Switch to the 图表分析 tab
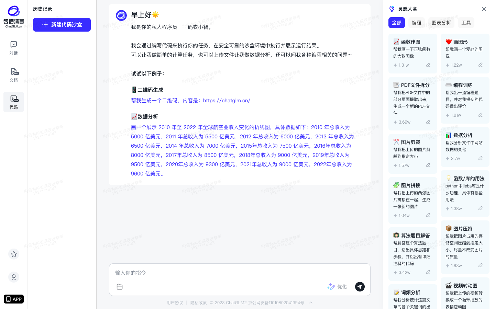The height and width of the screenshot is (309, 495). tap(441, 23)
